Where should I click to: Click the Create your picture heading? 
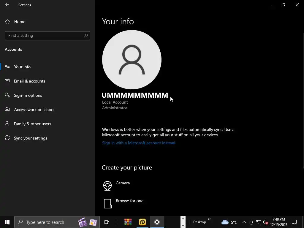(x=127, y=167)
